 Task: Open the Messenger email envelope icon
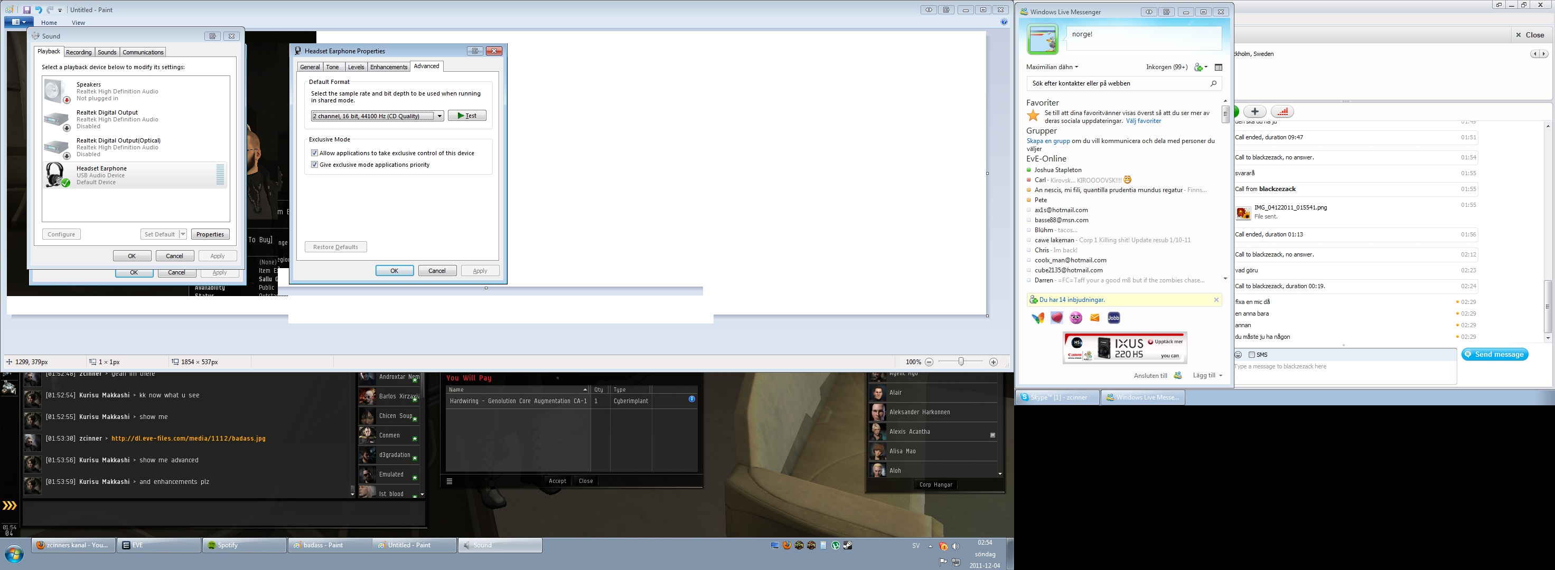point(1095,318)
